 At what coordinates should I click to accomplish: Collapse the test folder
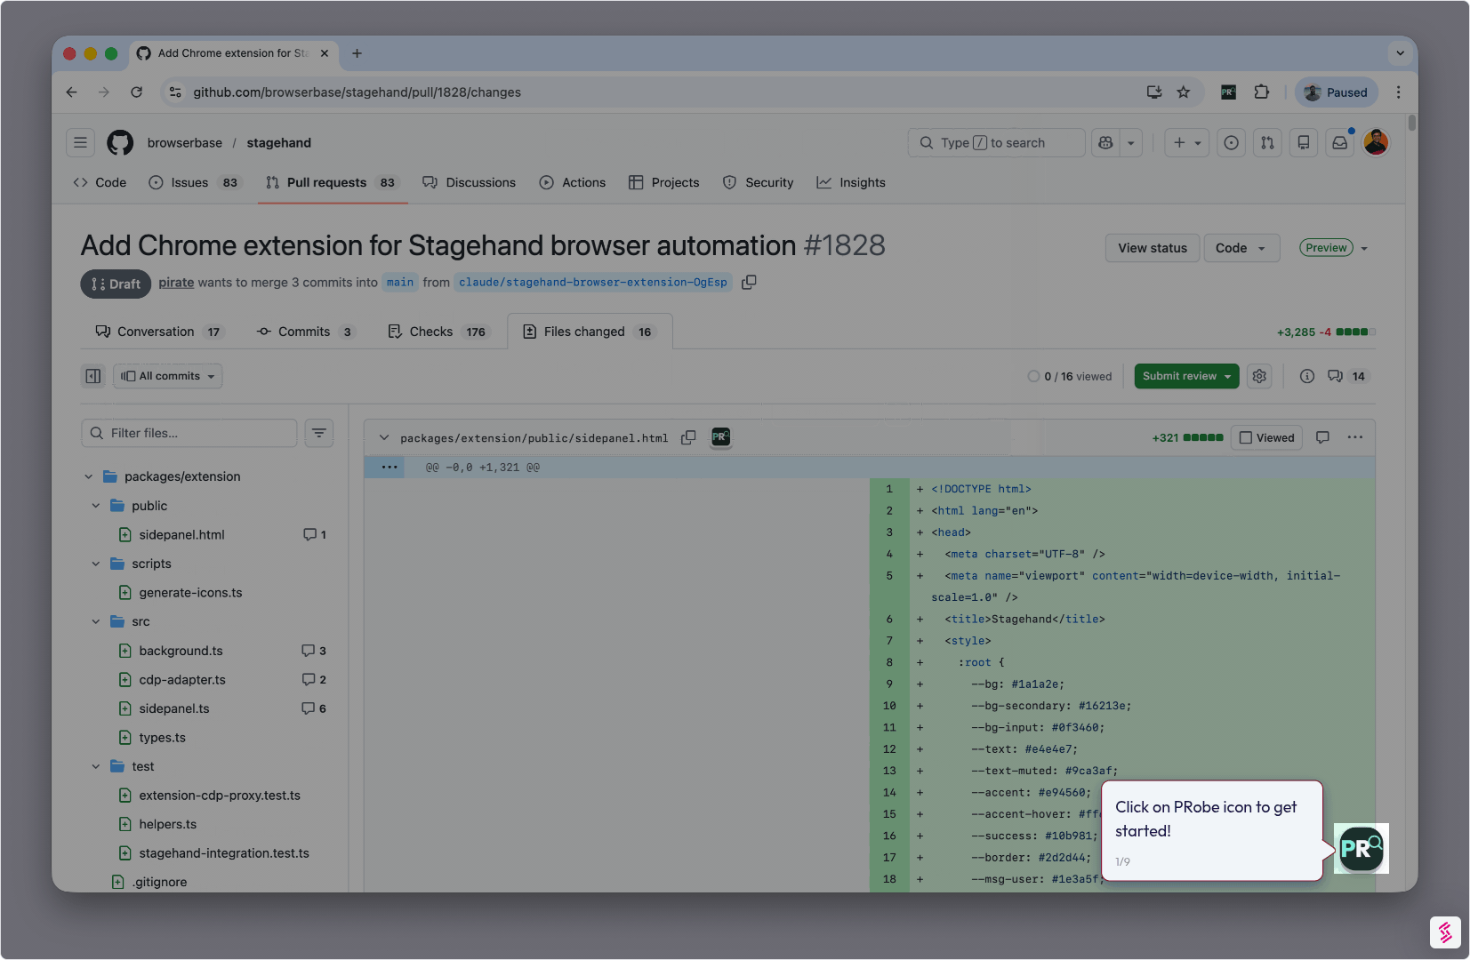coord(96,766)
